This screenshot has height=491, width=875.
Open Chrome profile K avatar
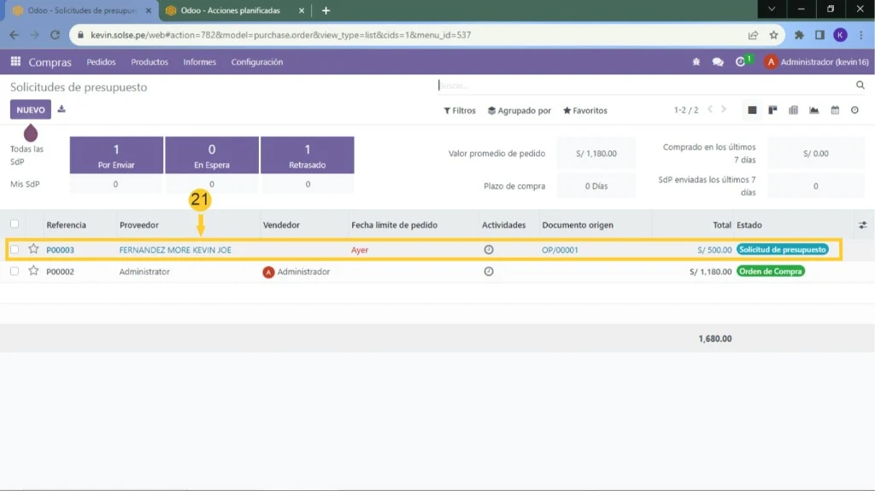point(841,35)
